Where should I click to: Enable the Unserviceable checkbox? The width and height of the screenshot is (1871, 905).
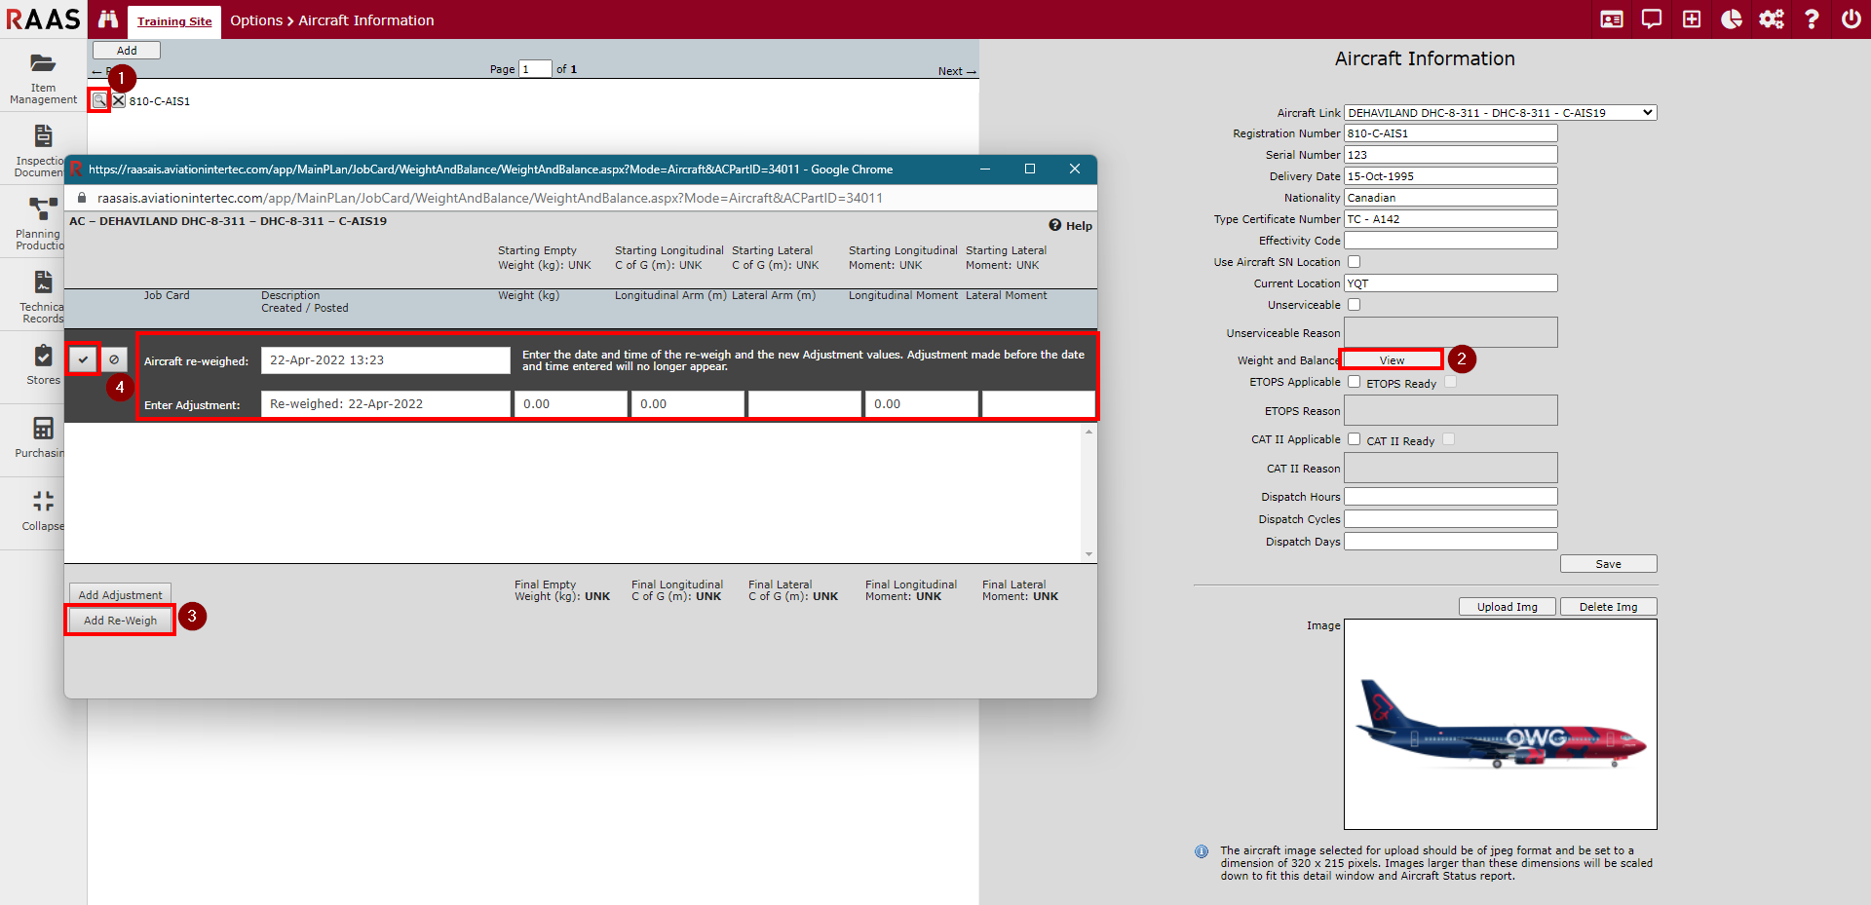coord(1354,304)
